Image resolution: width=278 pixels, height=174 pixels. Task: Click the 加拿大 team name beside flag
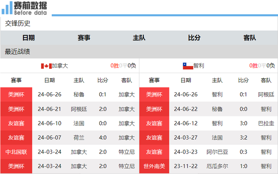pos(60,66)
